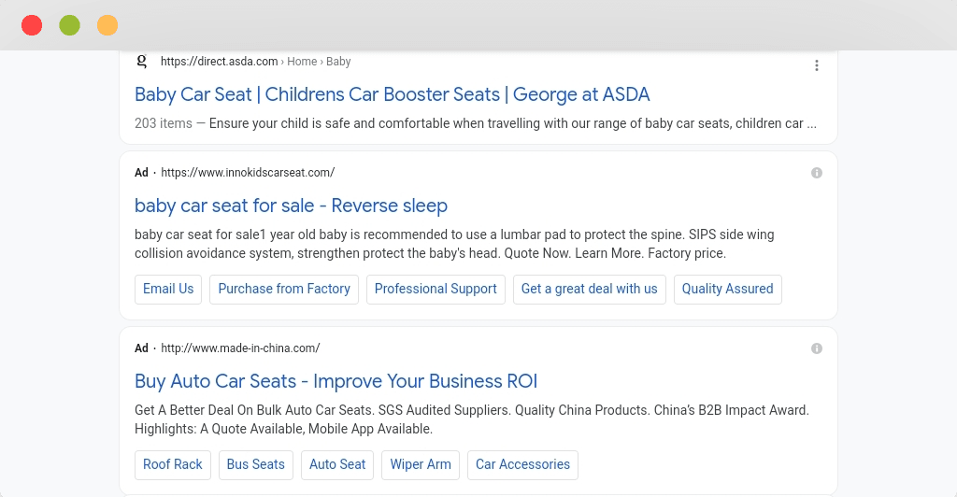Click the info icon on innokidscarseat ad
Screen dimensions: 957x497
point(817,173)
